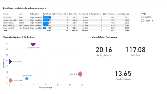Click the Total row label

coord(5,31)
